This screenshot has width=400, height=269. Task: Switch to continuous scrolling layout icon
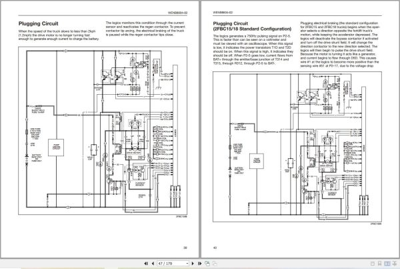tap(379, 264)
